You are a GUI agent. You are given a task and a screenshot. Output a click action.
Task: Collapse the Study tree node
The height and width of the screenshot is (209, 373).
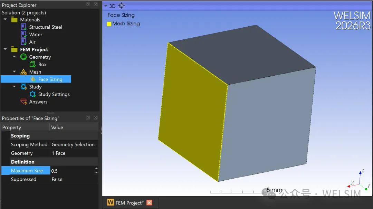pyautogui.click(x=14, y=87)
